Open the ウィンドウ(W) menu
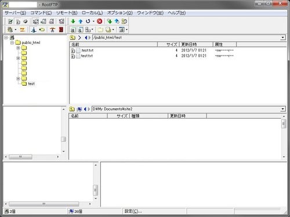Image resolution: width=290 pixels, height=217 pixels. click(150, 13)
